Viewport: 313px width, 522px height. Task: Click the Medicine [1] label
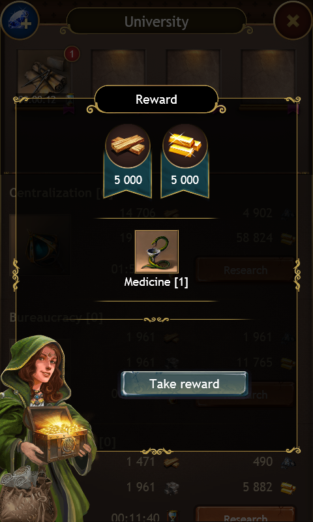156,283
